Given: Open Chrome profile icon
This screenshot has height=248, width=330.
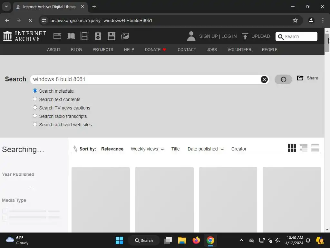Looking at the screenshot, I should [311, 20].
